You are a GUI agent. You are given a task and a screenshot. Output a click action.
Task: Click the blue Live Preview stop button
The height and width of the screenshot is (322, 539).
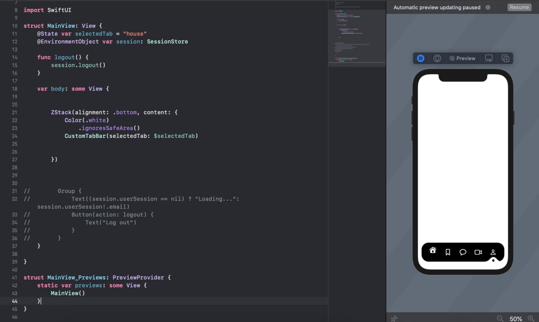421,59
